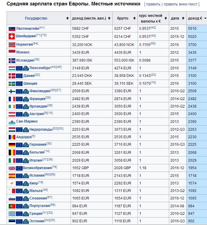Image resolution: width=207 pixels, height=225 pixels.
Task: Click the Cyprus flag icon
Action: 12,183
